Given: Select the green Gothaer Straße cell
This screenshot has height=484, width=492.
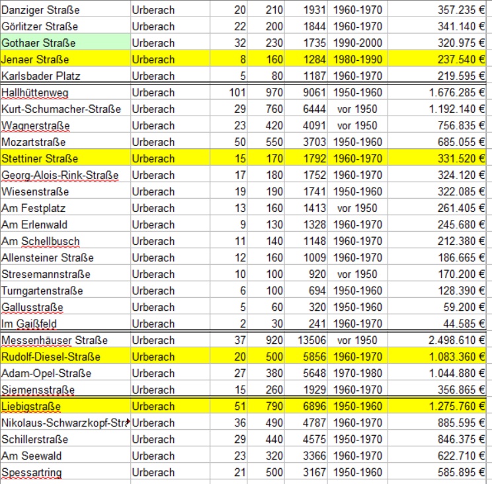Looking at the screenshot, I should coord(64,43).
